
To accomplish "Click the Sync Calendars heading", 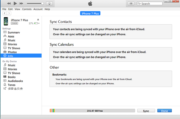I will [61, 45].
